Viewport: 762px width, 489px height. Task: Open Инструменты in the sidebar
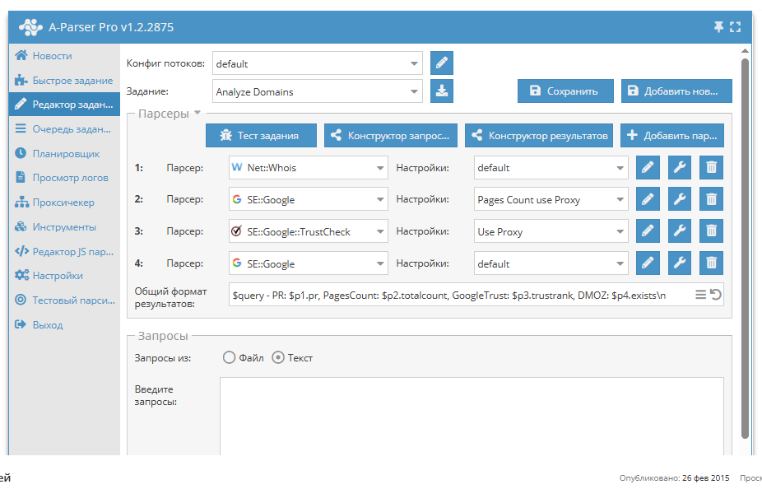click(x=64, y=227)
